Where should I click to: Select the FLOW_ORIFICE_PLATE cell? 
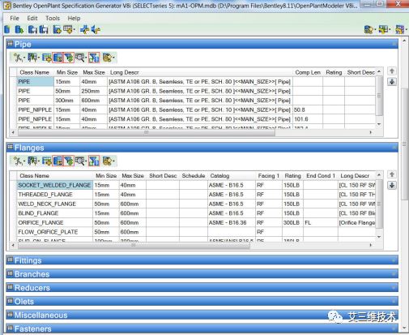coord(54,232)
